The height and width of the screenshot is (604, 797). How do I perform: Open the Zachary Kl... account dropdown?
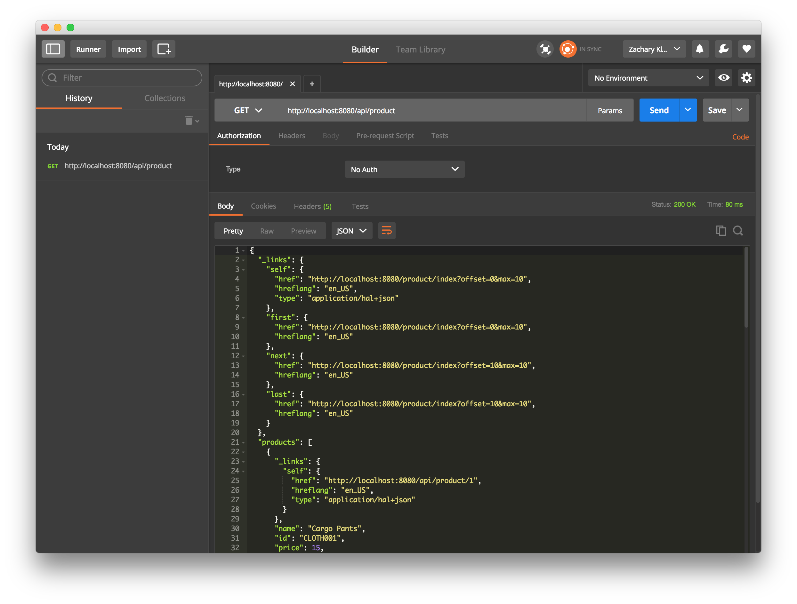(x=654, y=49)
